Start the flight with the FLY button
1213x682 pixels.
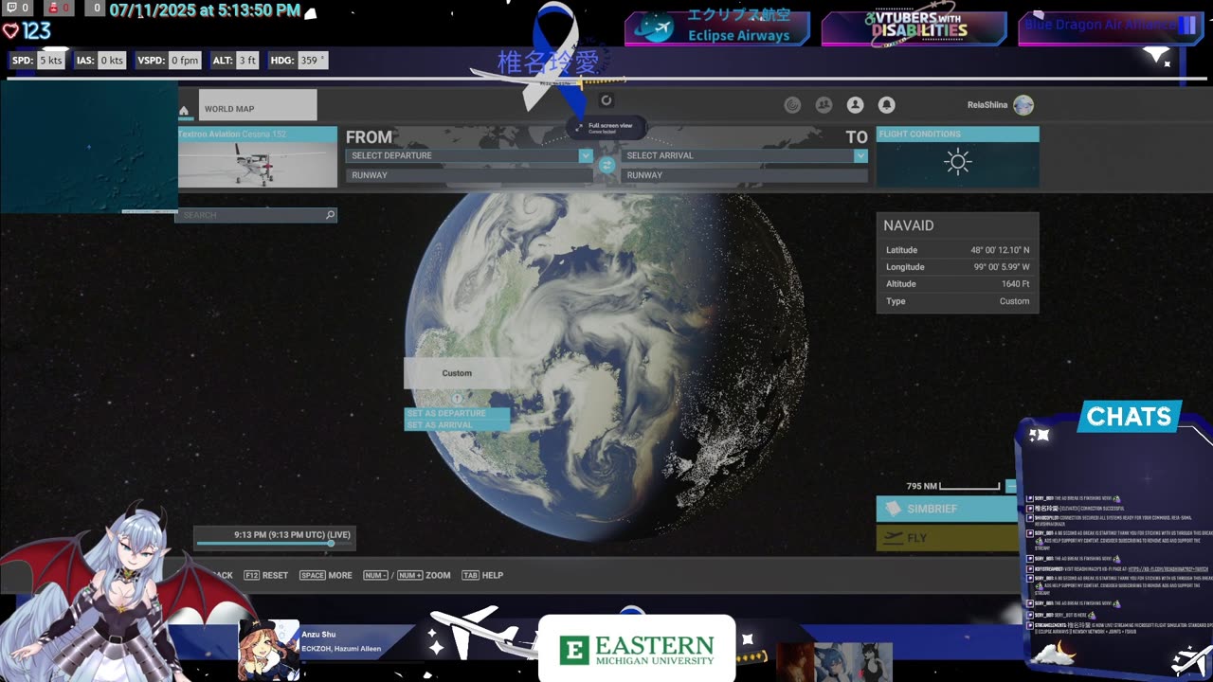tap(946, 538)
